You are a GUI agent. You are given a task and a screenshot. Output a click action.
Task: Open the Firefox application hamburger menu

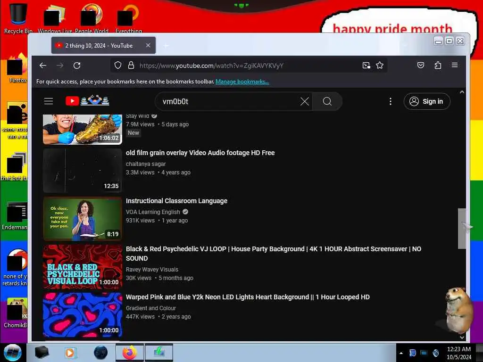coord(455,65)
